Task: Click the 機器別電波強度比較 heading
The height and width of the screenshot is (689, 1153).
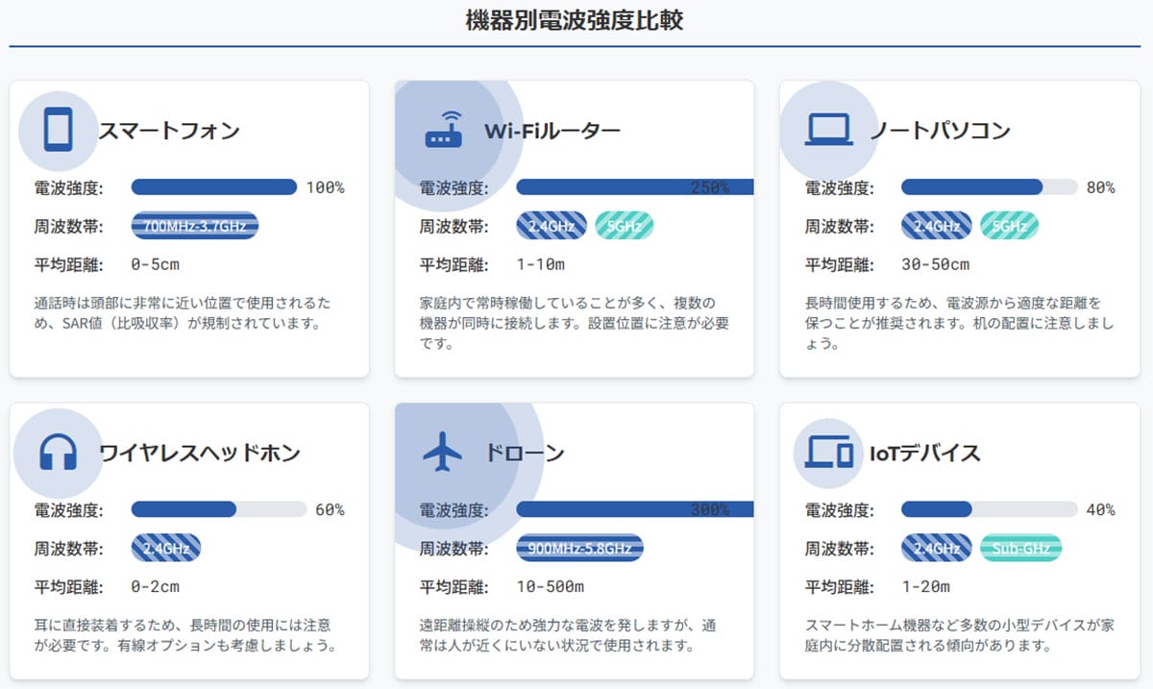Action: pyautogui.click(x=575, y=20)
